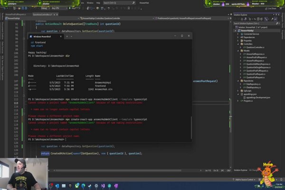Collapse the Repositories folder
The image size is (285, 190).
(238, 81)
